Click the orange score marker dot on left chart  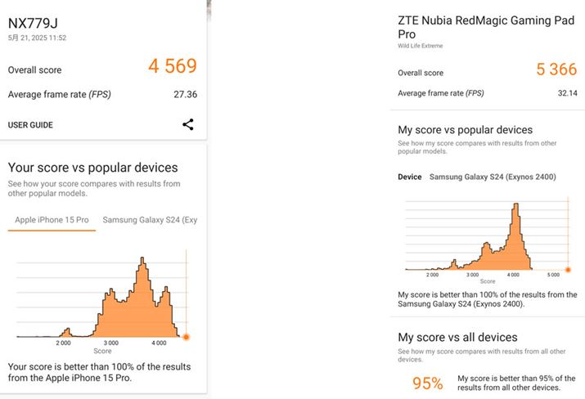(187, 337)
